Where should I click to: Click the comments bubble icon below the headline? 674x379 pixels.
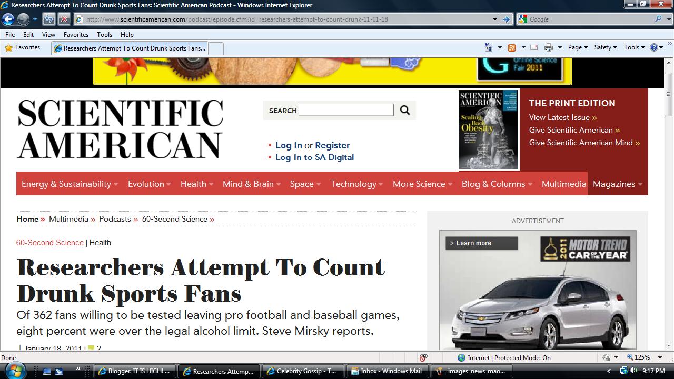coord(91,348)
